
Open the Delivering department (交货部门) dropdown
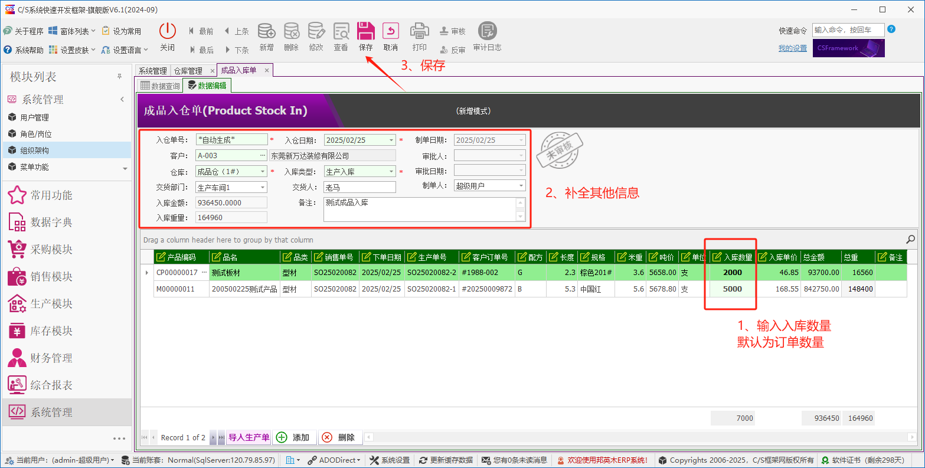tap(263, 187)
